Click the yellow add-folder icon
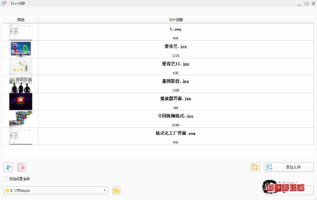Image resolution: width=317 pixels, height=200 pixels. point(255,167)
